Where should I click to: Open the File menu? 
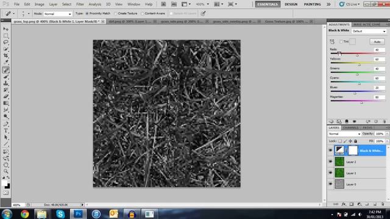(x=16, y=4)
